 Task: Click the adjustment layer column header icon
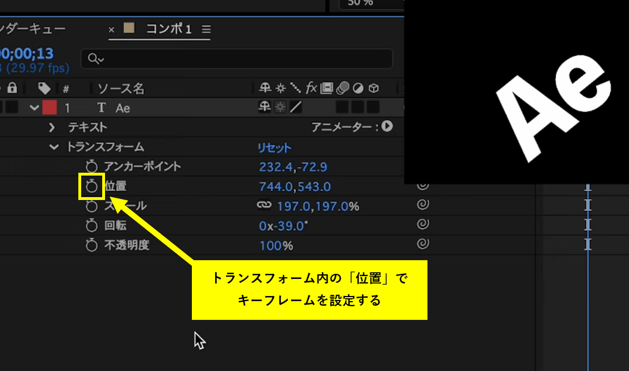click(357, 89)
